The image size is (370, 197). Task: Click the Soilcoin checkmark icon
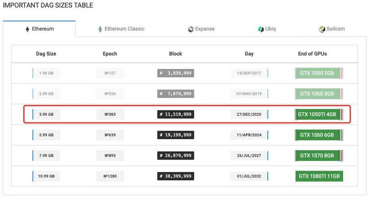[x=322, y=29]
